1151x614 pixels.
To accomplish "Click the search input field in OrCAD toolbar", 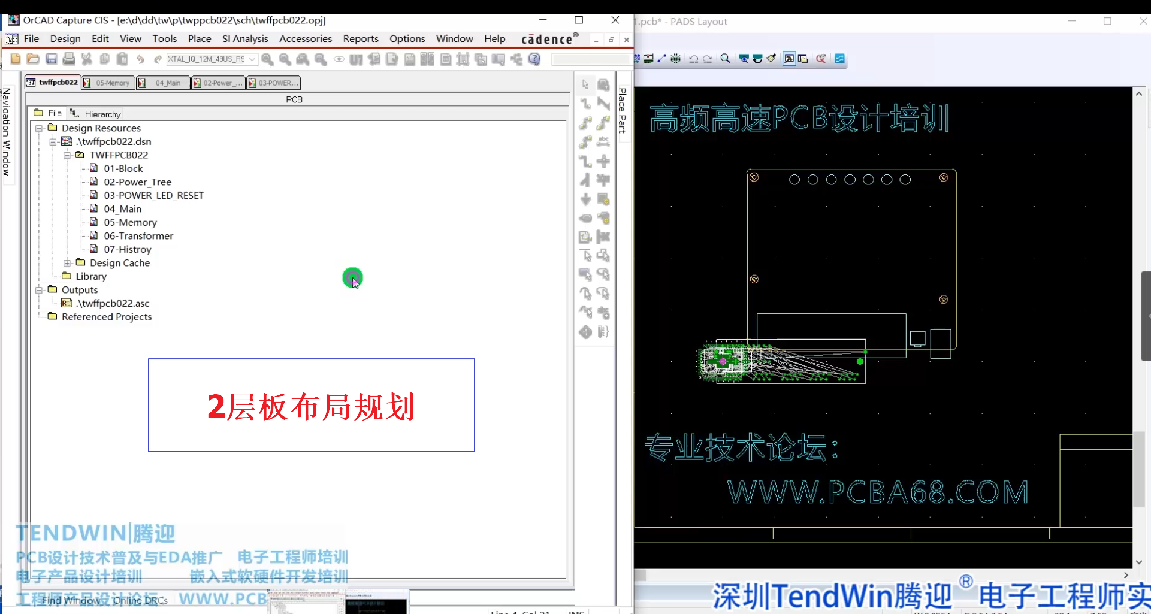I will [x=590, y=59].
